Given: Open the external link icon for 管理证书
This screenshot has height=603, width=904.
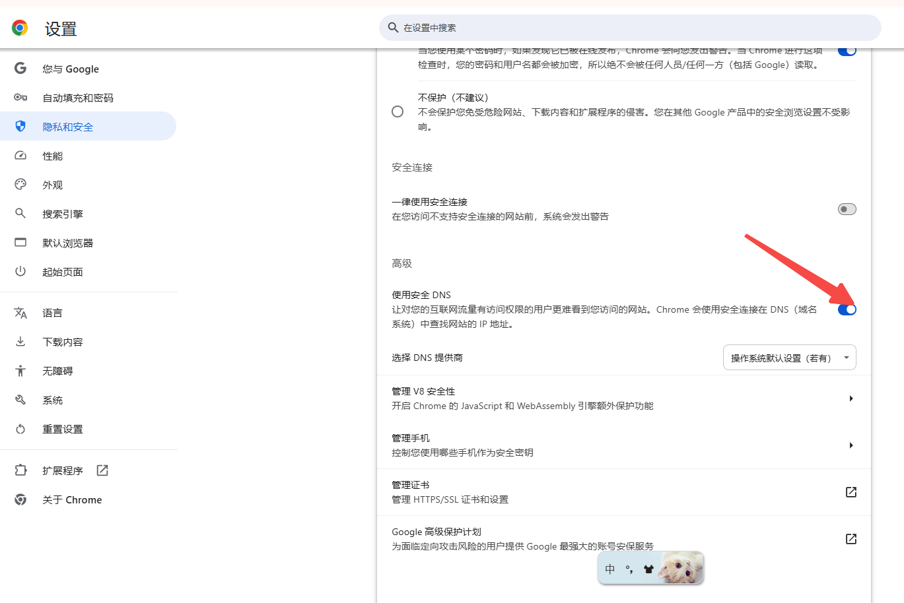Looking at the screenshot, I should 851,492.
